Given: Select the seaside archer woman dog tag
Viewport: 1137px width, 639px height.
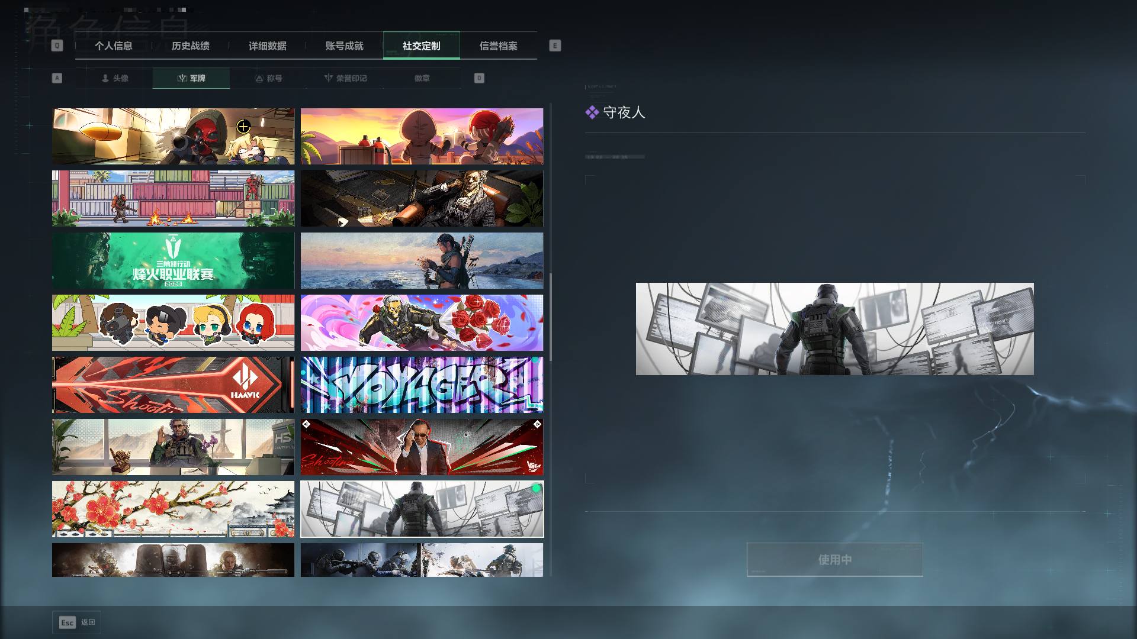Looking at the screenshot, I should click(x=422, y=260).
